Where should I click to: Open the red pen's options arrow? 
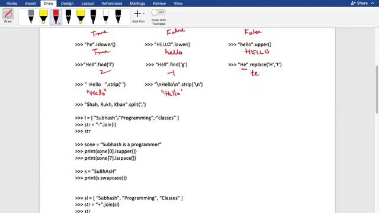coord(60,23)
